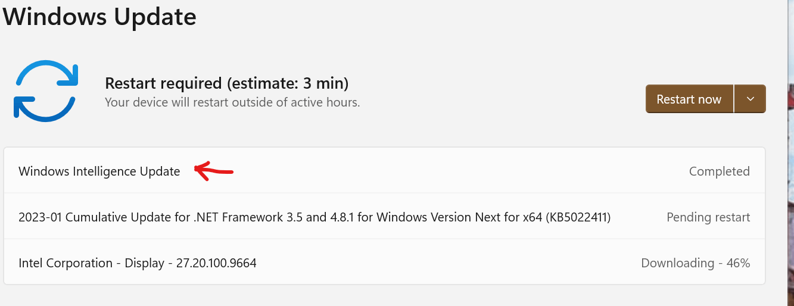
Task: Select the Intel Corporation Display driver entry
Action: tap(384, 262)
